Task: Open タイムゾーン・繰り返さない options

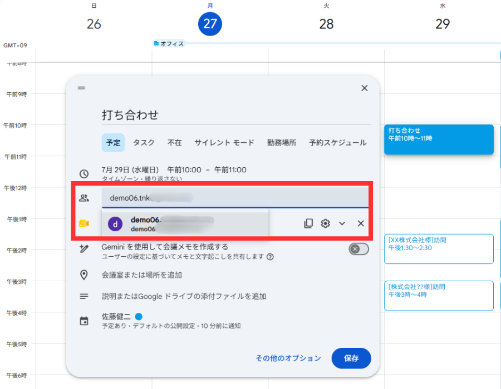Action: (x=142, y=179)
